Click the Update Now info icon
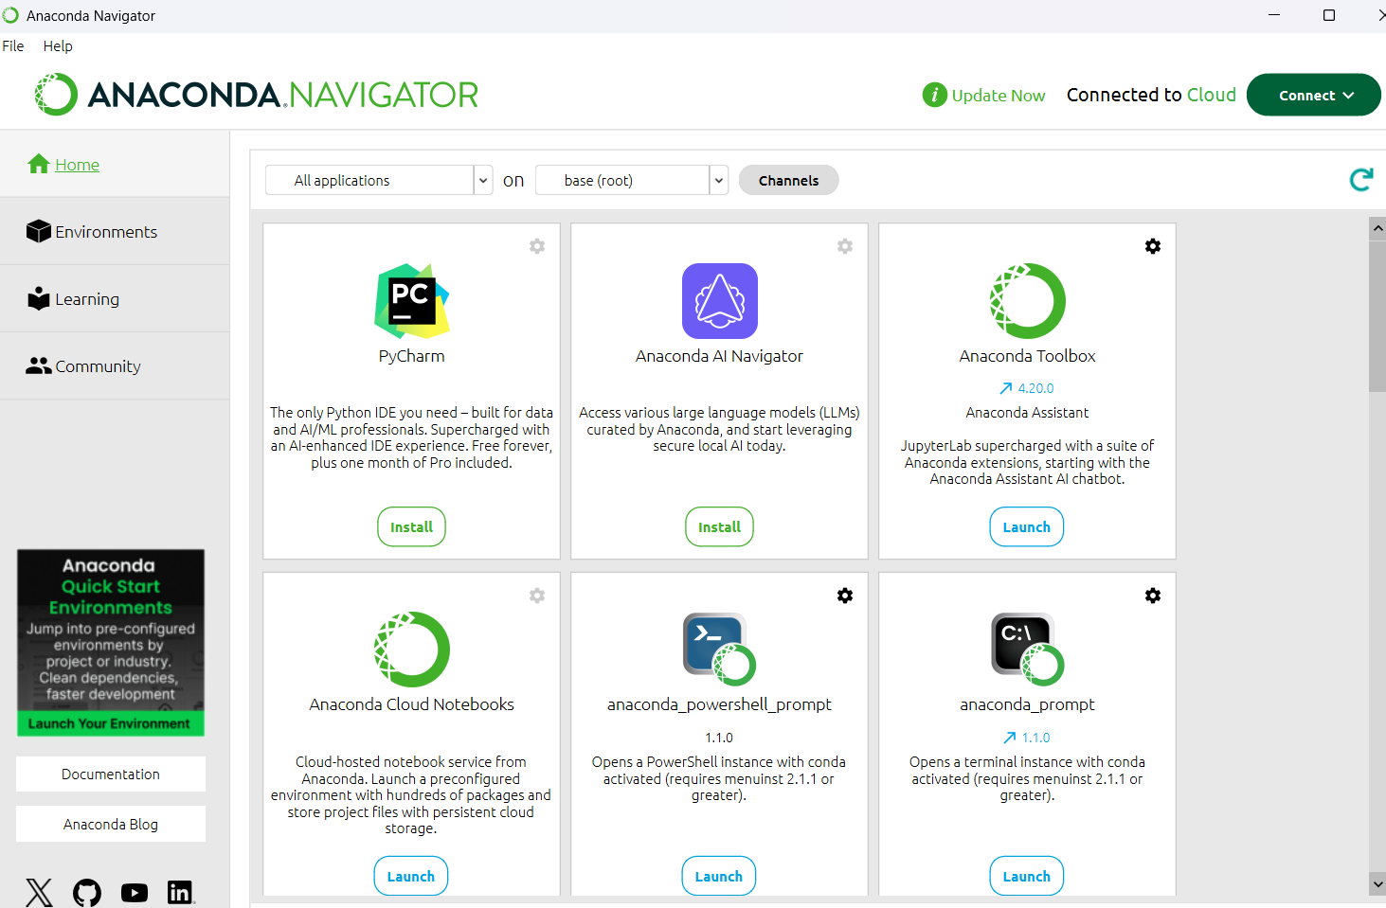This screenshot has width=1386, height=908. point(935,95)
